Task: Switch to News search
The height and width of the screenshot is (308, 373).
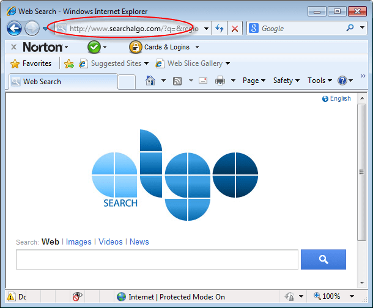Action: (x=139, y=242)
